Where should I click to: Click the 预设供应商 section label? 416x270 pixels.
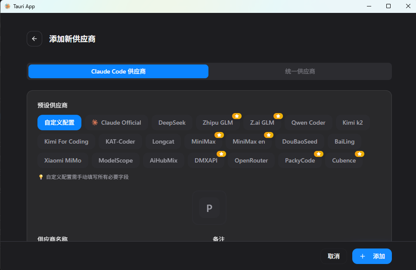coord(53,105)
